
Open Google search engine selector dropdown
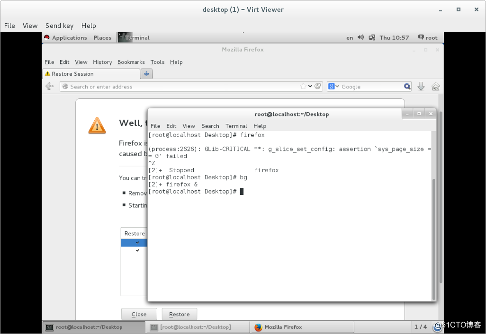tap(334, 87)
